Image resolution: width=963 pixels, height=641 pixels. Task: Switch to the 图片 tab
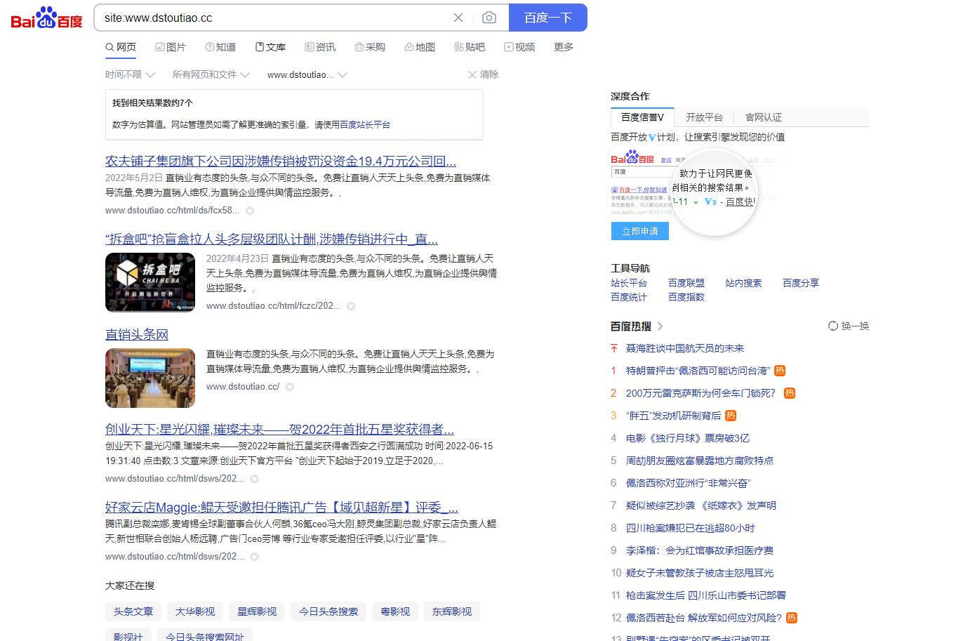pyautogui.click(x=171, y=47)
